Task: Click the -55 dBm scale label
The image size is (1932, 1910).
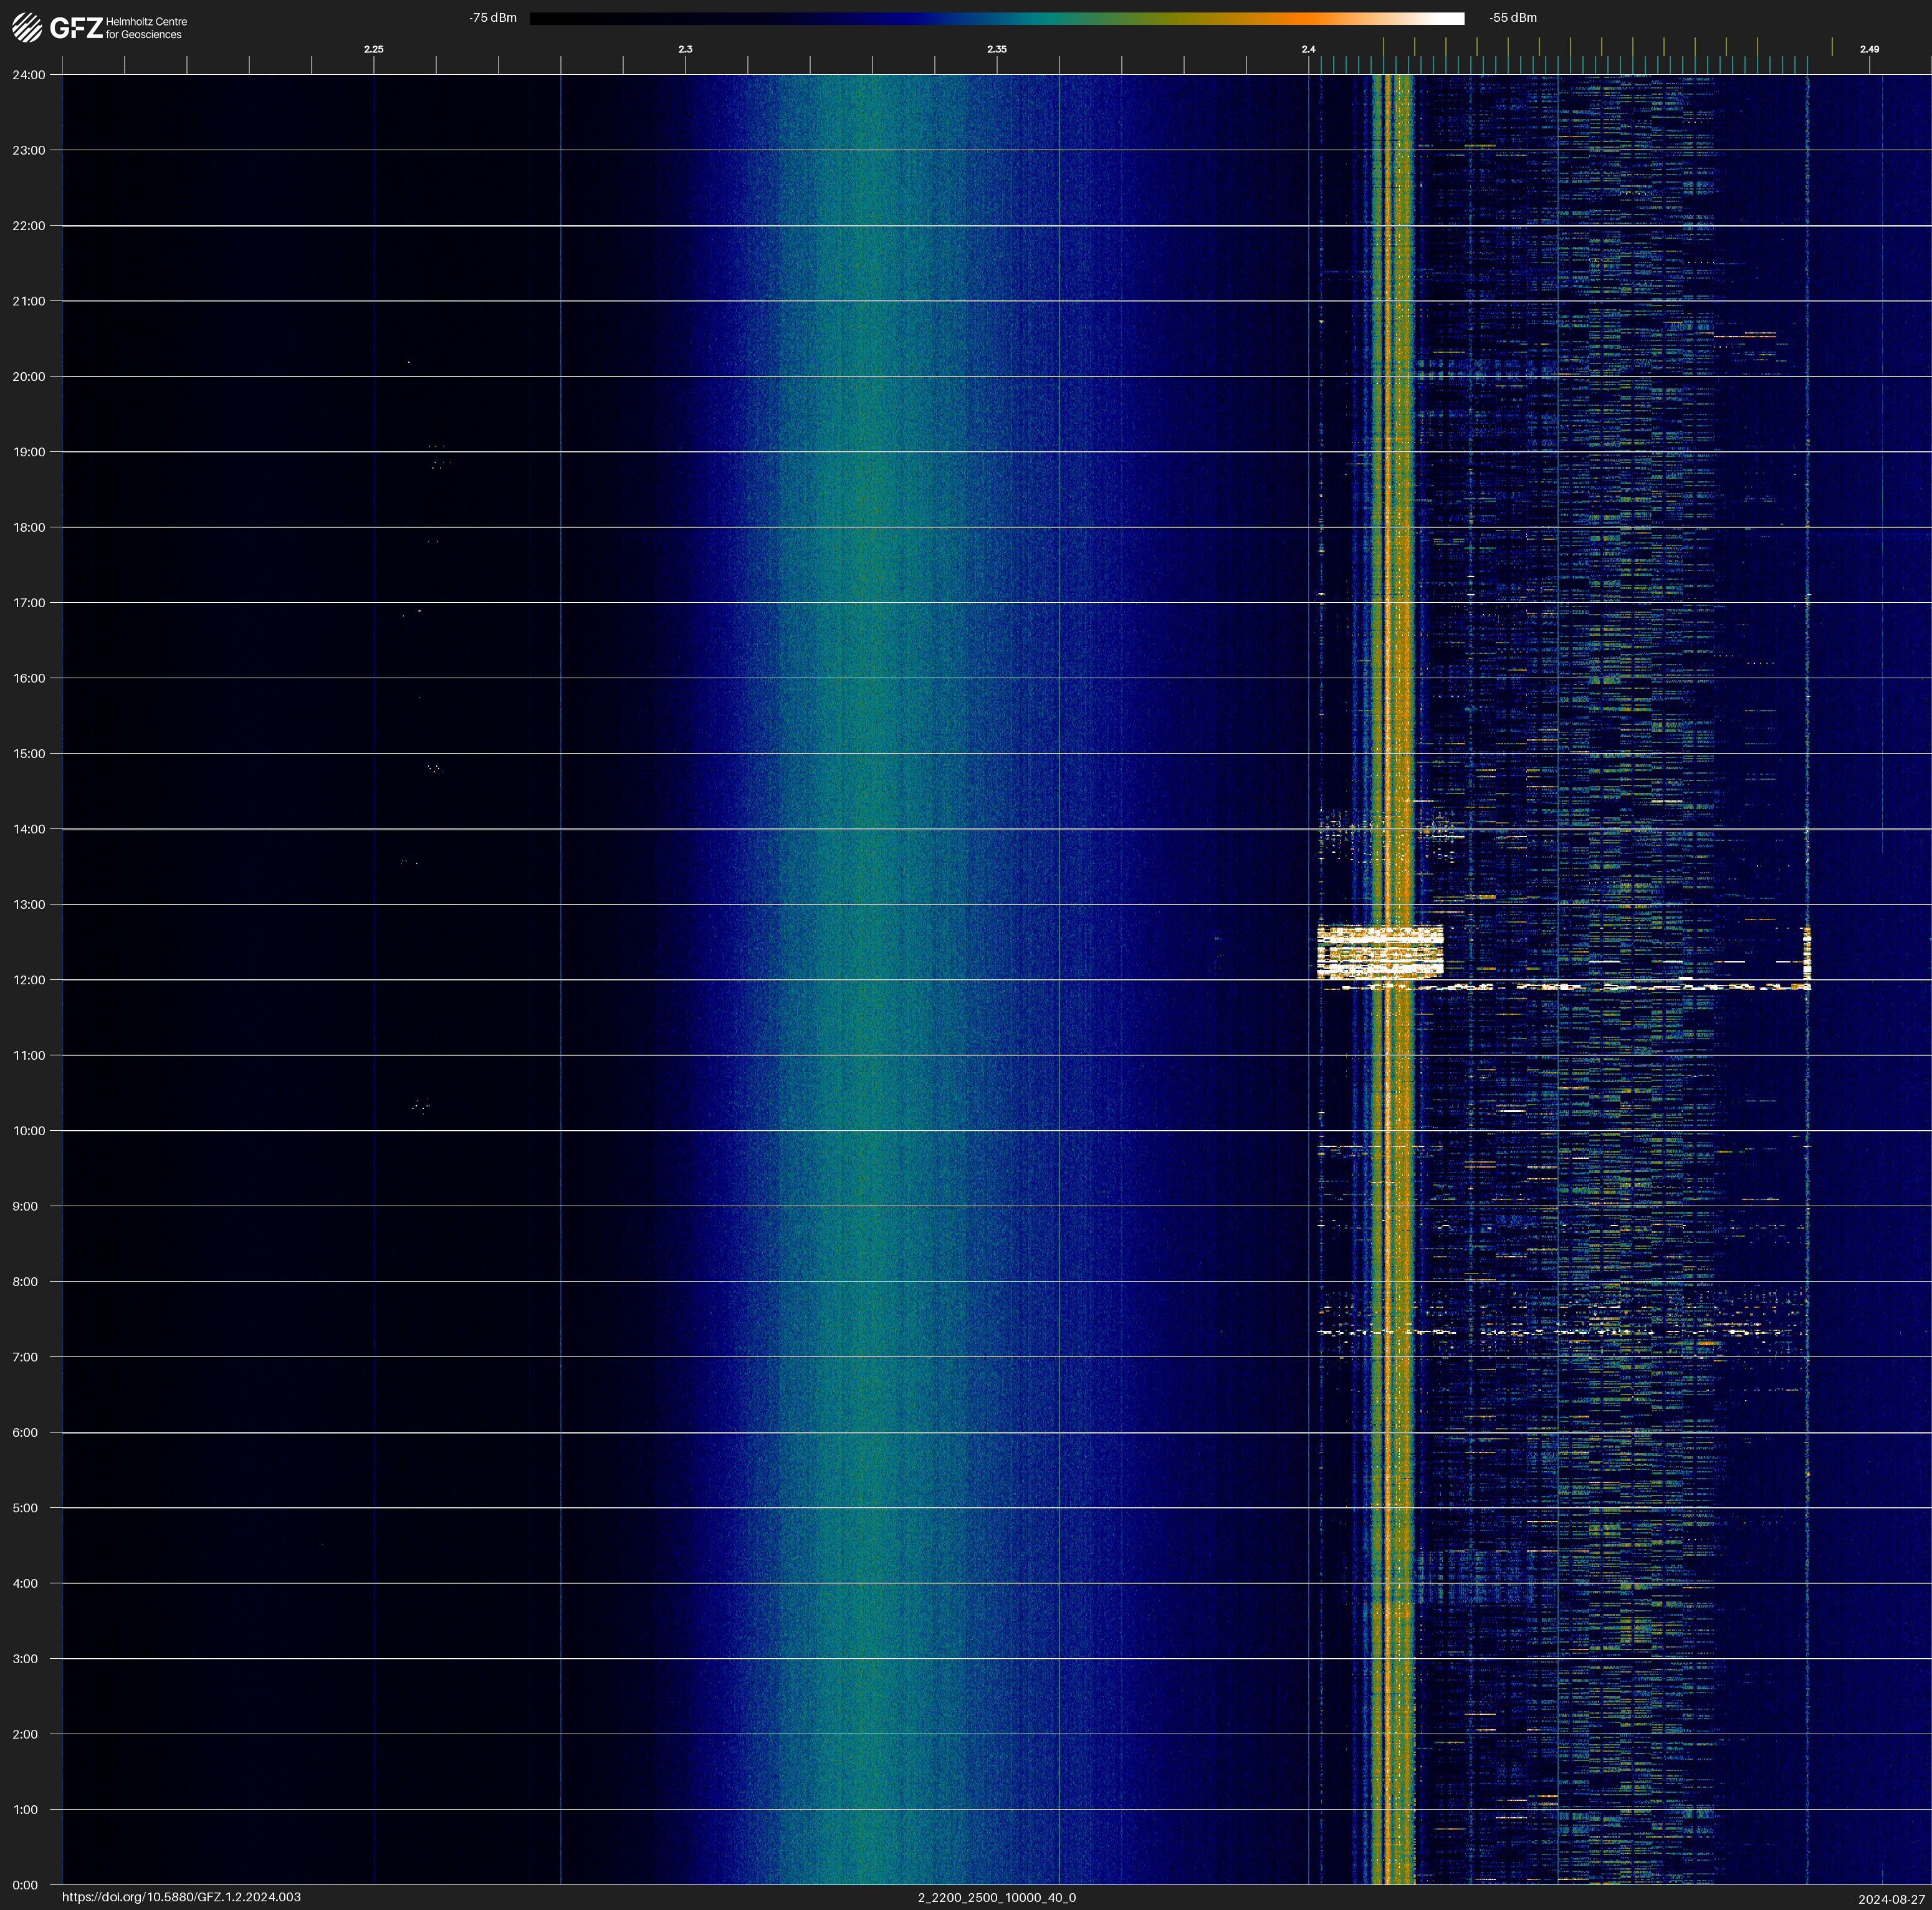Action: pyautogui.click(x=1512, y=18)
